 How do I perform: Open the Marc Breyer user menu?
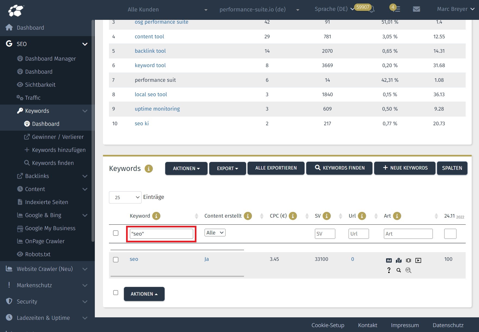pos(456,9)
